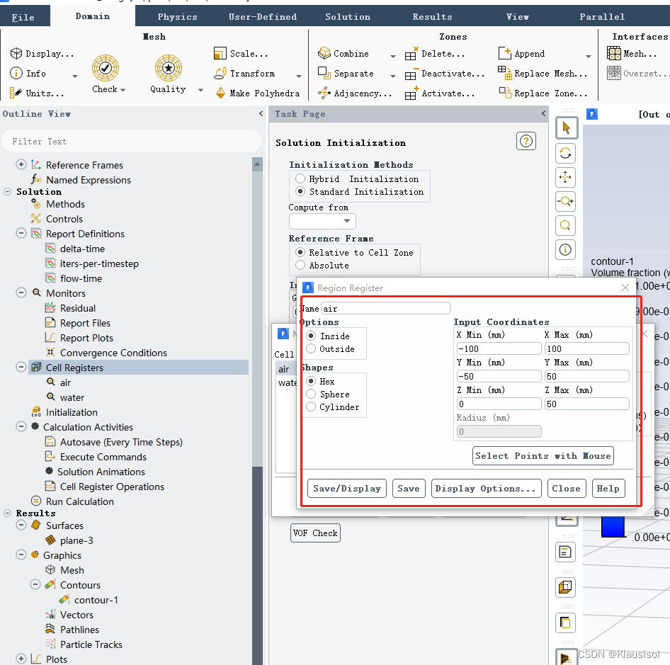Click the mesh Check icon
This screenshot has height=665, width=670.
point(105,69)
